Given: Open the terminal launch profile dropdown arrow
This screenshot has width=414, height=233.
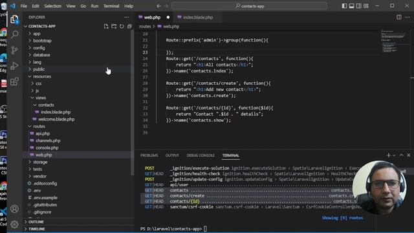Looking at the screenshot, I should 394,155.
